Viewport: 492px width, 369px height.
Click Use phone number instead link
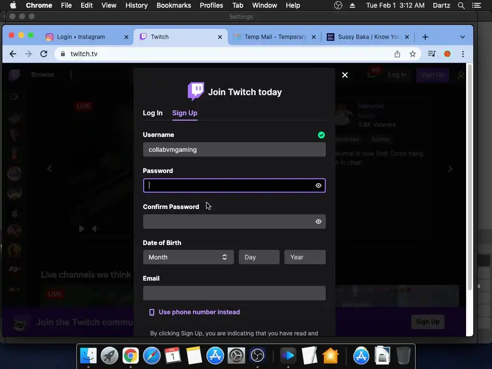pyautogui.click(x=199, y=312)
